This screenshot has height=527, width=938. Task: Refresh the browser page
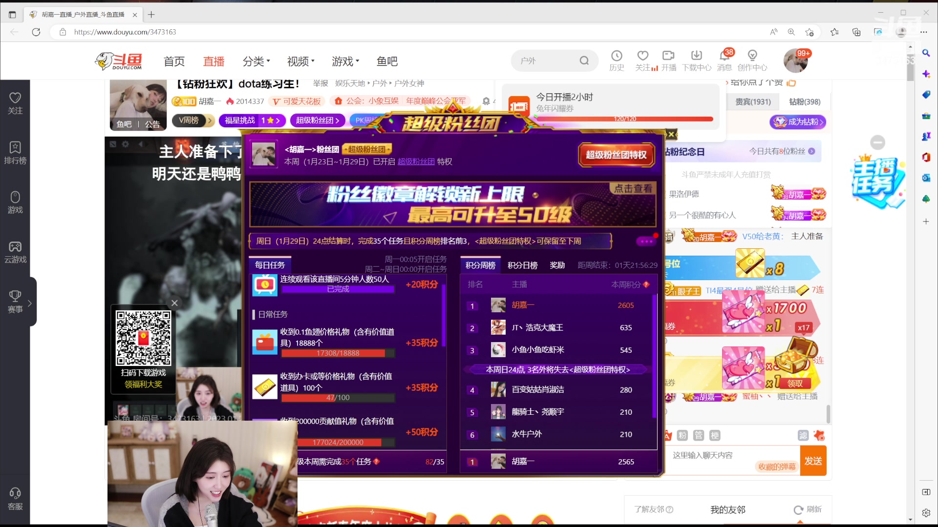click(x=36, y=32)
